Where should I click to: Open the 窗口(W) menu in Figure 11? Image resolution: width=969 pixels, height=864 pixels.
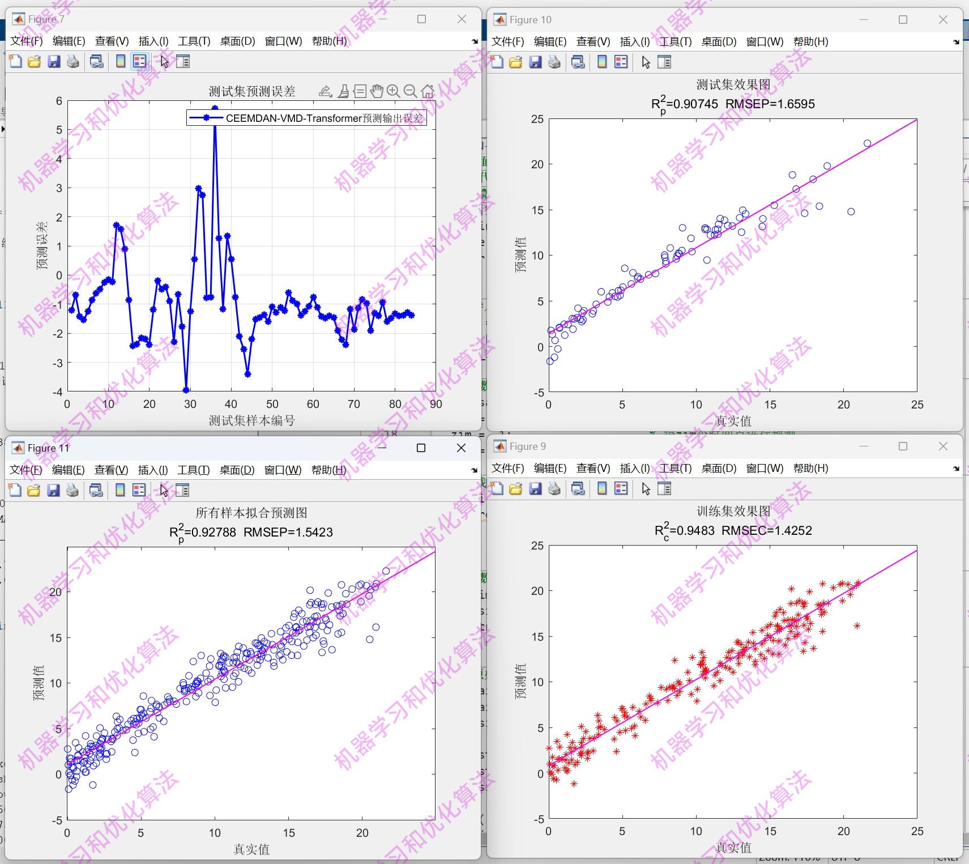coord(281,470)
